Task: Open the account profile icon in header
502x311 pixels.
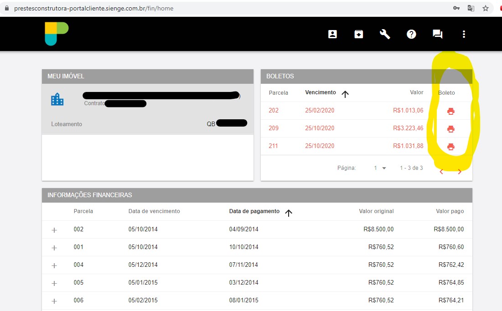Action: click(x=332, y=34)
